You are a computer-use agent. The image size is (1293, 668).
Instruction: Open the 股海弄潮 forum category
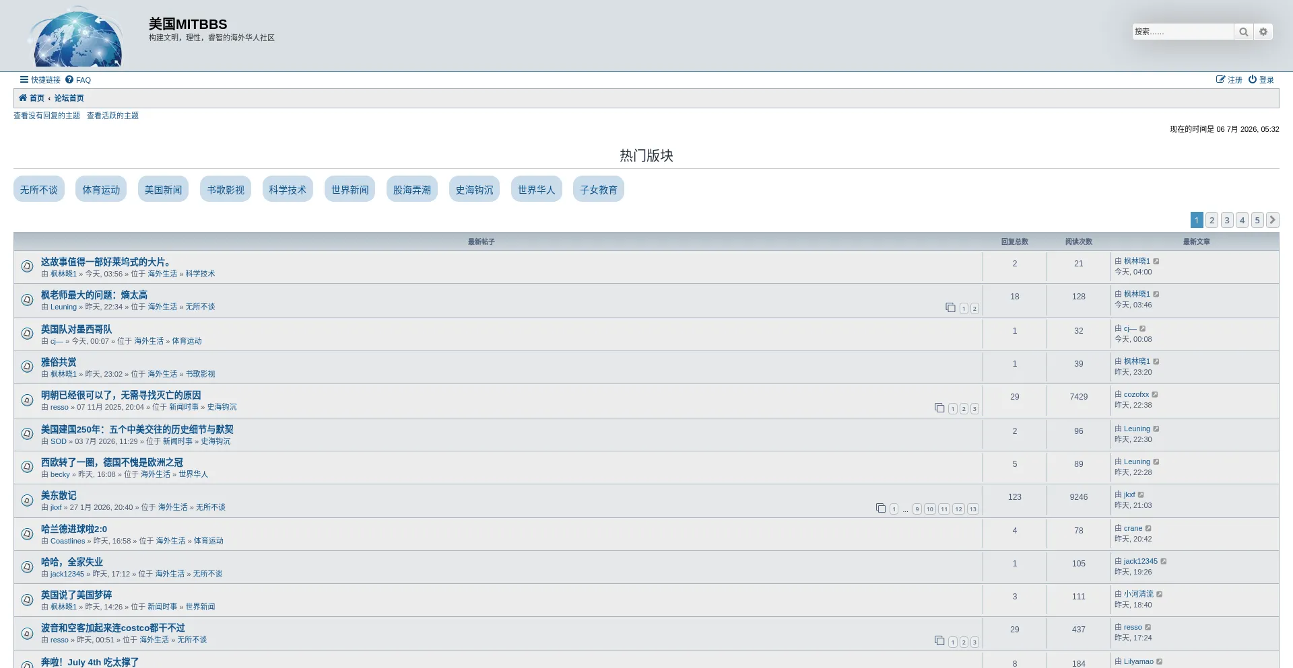coord(412,190)
